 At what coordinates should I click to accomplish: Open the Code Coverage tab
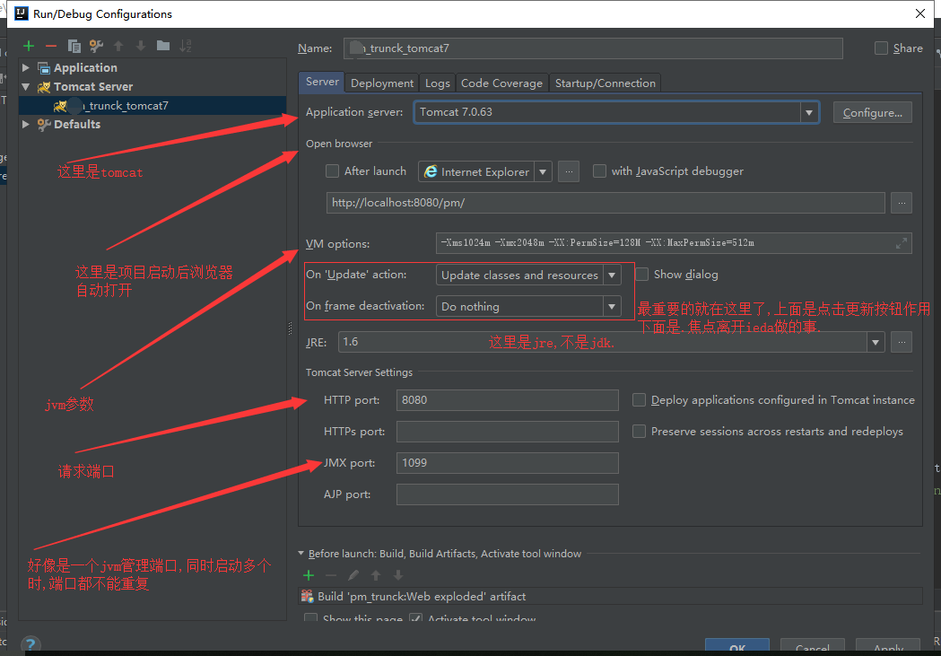(501, 83)
